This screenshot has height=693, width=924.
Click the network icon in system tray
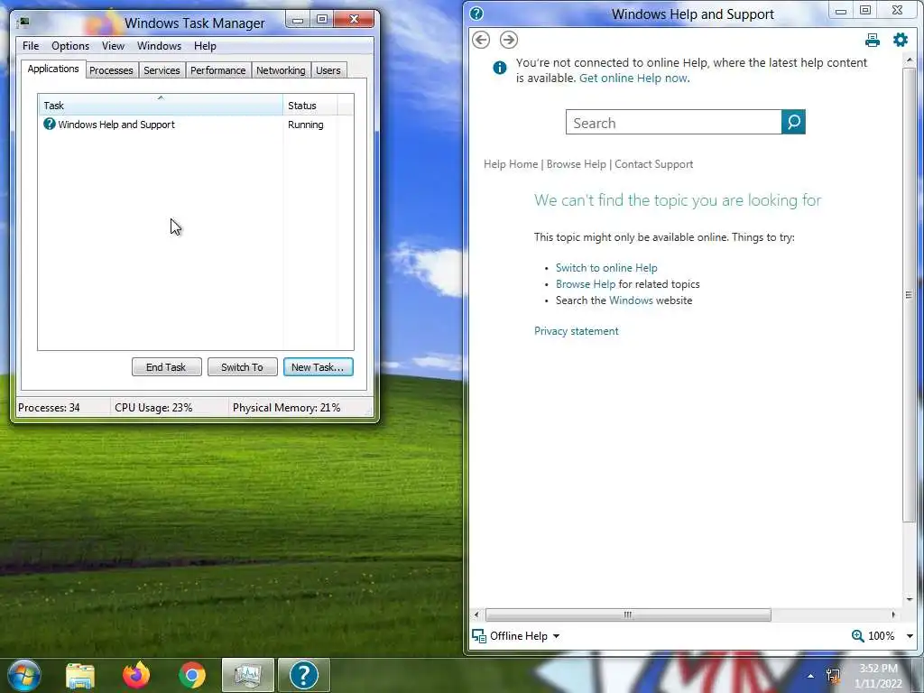click(x=833, y=676)
